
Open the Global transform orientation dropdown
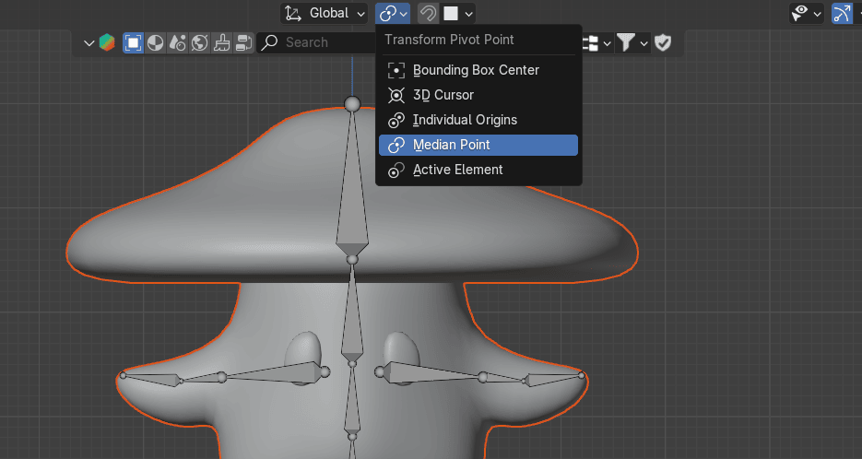pos(323,13)
